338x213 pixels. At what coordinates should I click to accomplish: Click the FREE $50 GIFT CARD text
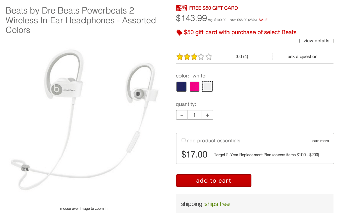click(213, 8)
